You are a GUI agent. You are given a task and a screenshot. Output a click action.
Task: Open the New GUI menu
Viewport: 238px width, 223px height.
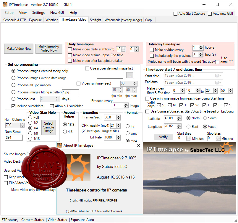[x=57, y=13]
